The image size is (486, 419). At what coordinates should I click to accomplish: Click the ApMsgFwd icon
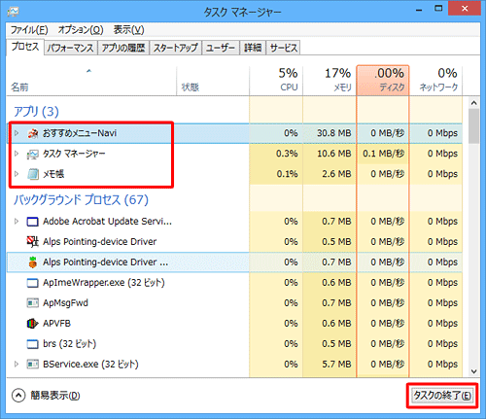32,303
